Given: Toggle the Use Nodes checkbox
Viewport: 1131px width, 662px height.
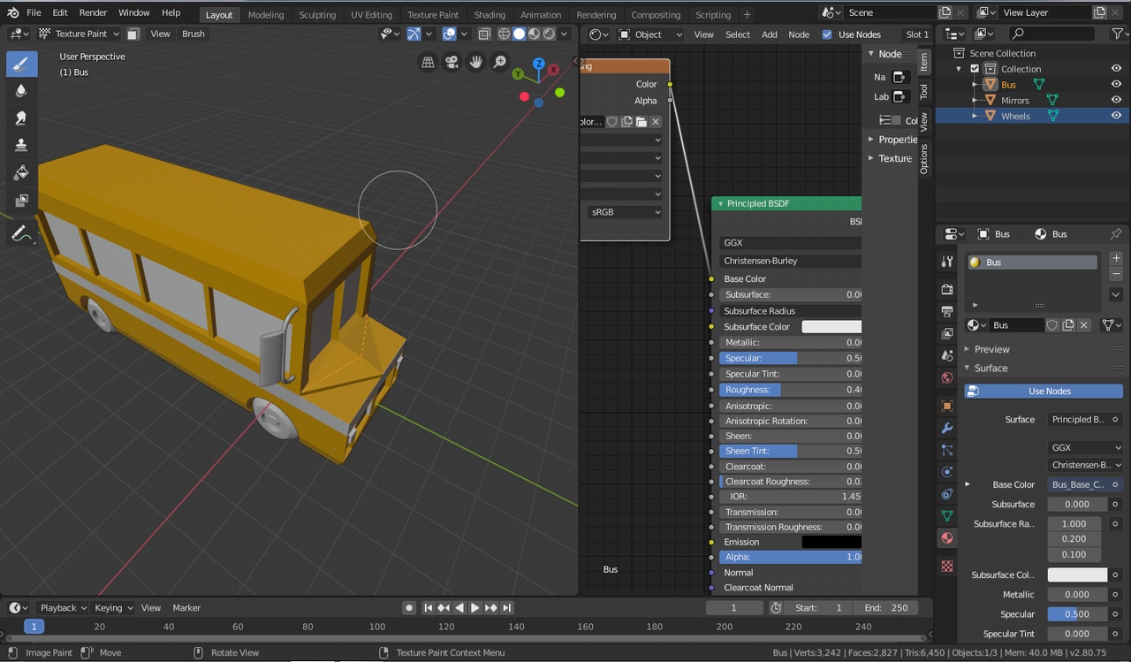Looking at the screenshot, I should pos(827,34).
